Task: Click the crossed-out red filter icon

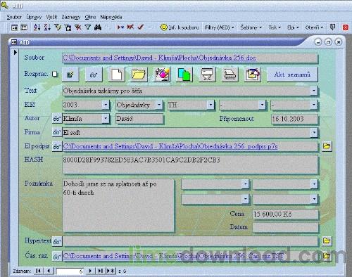Action: click(x=78, y=27)
